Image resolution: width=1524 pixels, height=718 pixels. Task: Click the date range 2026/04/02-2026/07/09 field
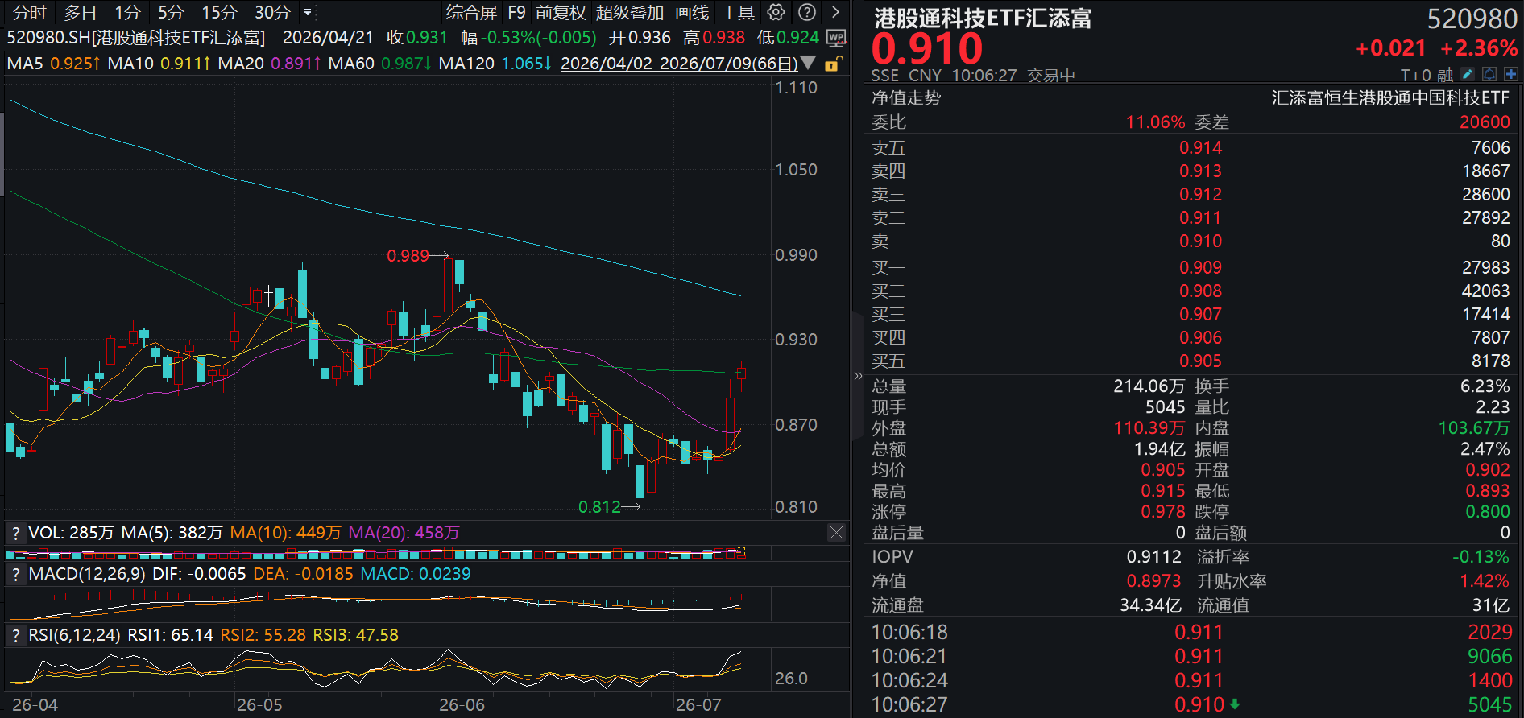pos(679,63)
